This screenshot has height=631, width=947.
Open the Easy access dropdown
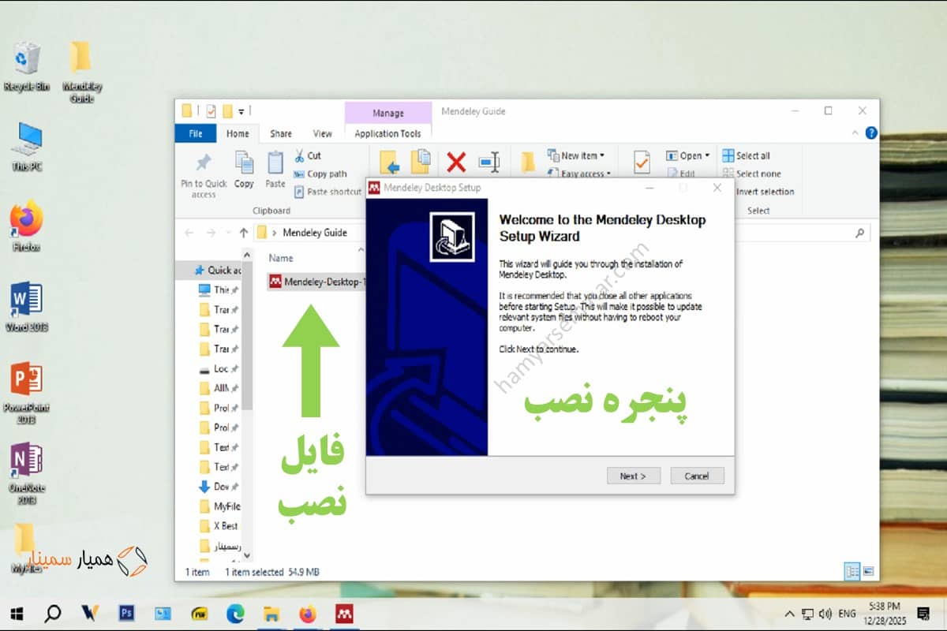(x=578, y=174)
